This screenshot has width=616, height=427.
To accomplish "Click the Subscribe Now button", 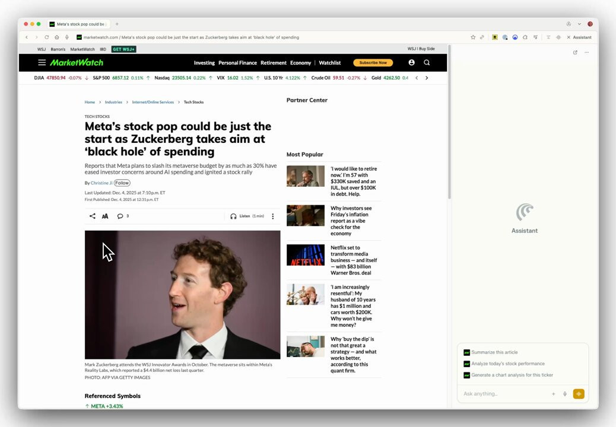I will [373, 62].
